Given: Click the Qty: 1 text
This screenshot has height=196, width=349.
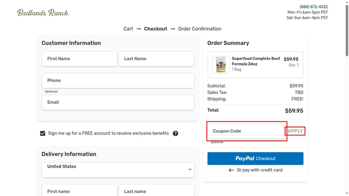Looking at the screenshot, I should coord(294,65).
